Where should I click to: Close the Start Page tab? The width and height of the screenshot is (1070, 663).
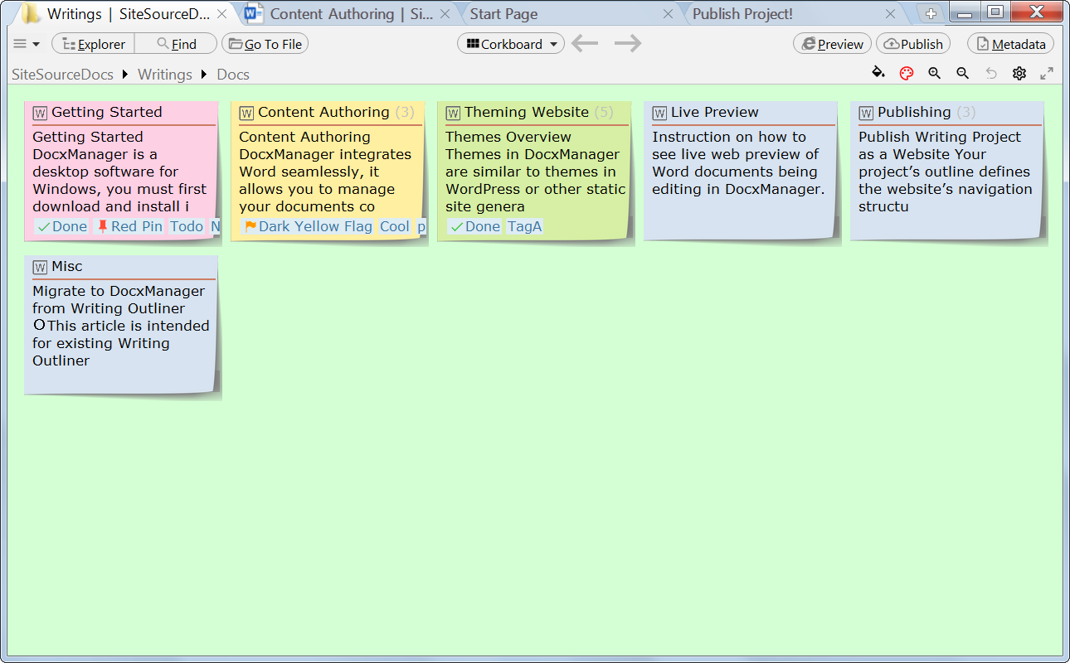(x=668, y=14)
